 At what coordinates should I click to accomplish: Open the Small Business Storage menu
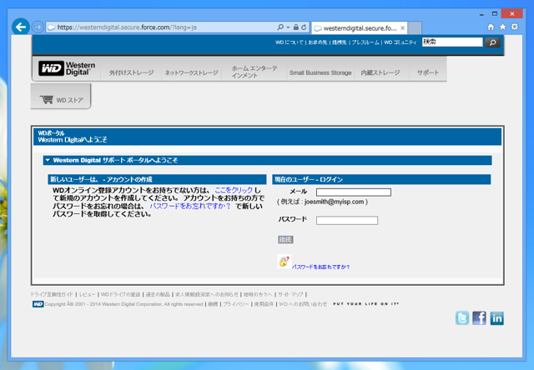320,72
